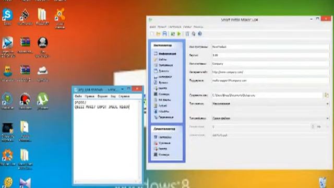Click toolbar icon right after green play triangle

[x=187, y=33]
